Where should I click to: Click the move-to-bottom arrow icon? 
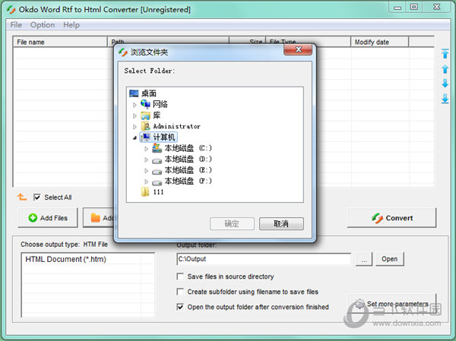445,99
